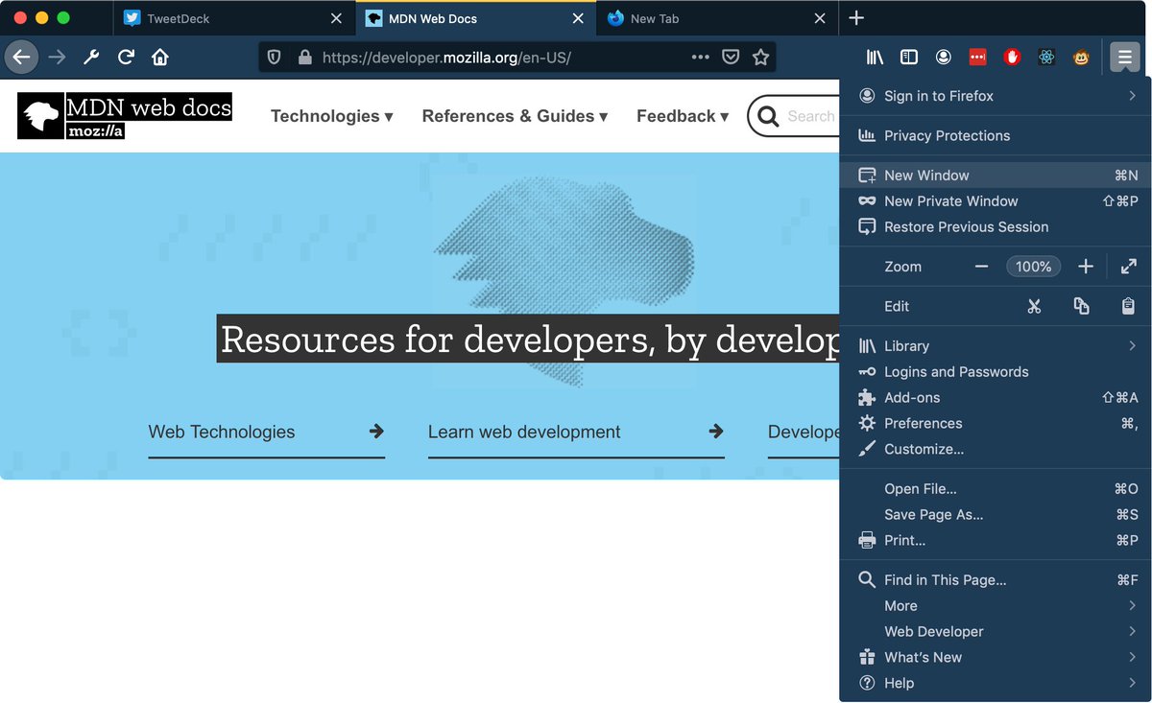Click the back navigation arrow
The width and height of the screenshot is (1152, 703).
(21, 58)
